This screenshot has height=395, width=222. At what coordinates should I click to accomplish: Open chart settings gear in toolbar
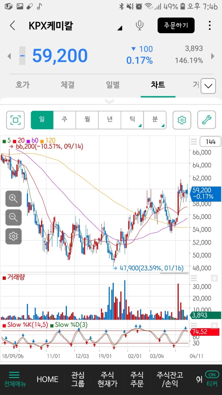182,120
